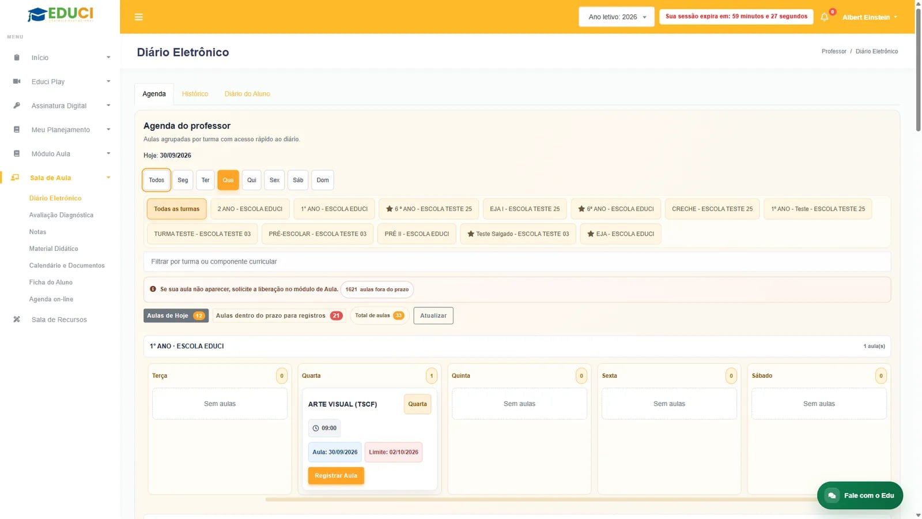Click the Atualizar button

tap(433, 315)
